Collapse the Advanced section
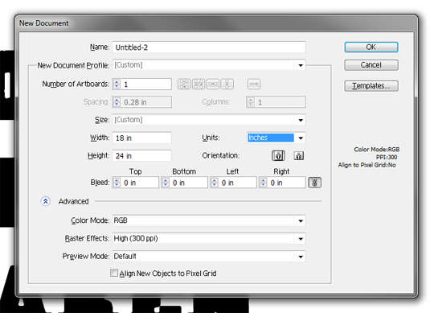This screenshot has width=434, height=313. [x=46, y=201]
